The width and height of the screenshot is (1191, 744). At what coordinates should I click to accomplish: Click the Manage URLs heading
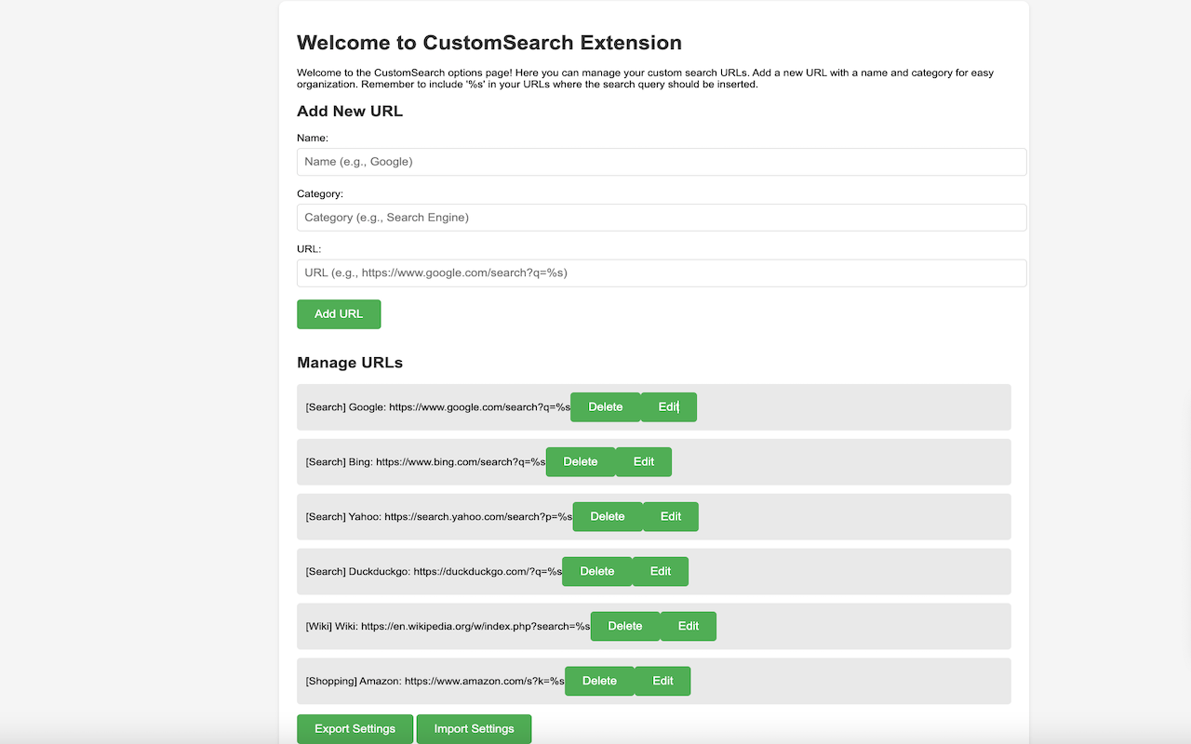[349, 363]
